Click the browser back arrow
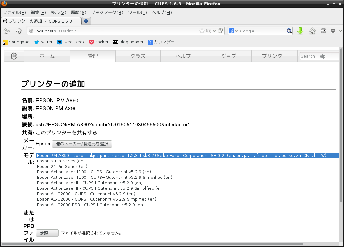The height and width of the screenshot is (247, 344). point(7,31)
